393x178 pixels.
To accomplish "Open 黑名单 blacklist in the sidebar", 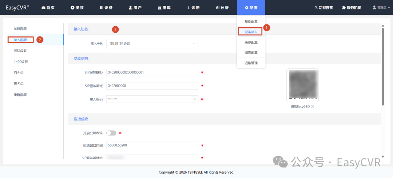I will click(x=19, y=84).
